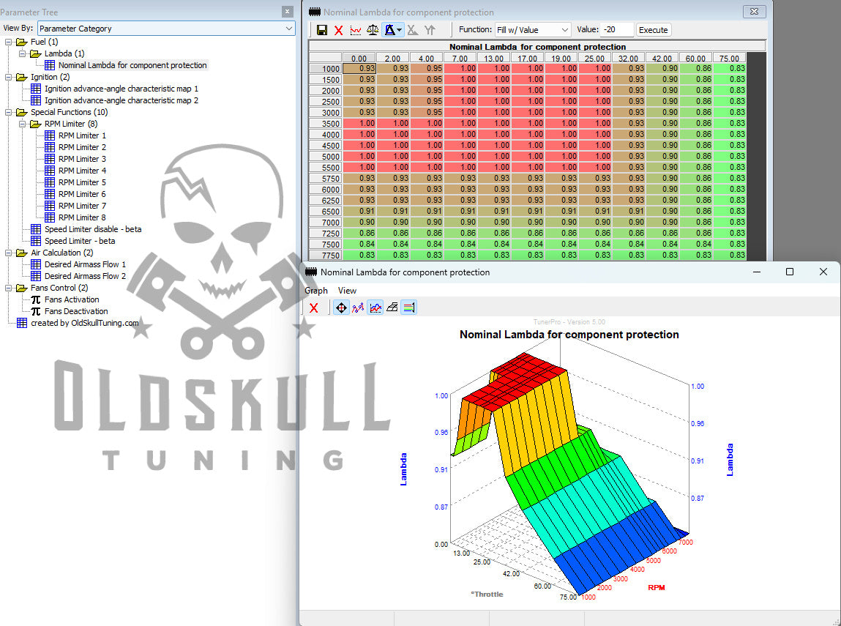Open Desired Airmass Flow 1 table

(85, 264)
